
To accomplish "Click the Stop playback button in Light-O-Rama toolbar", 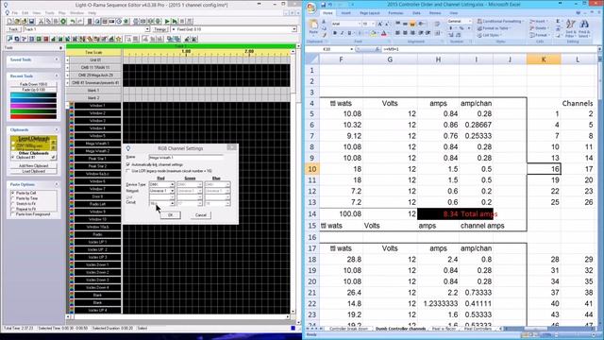I will pos(182,21).
